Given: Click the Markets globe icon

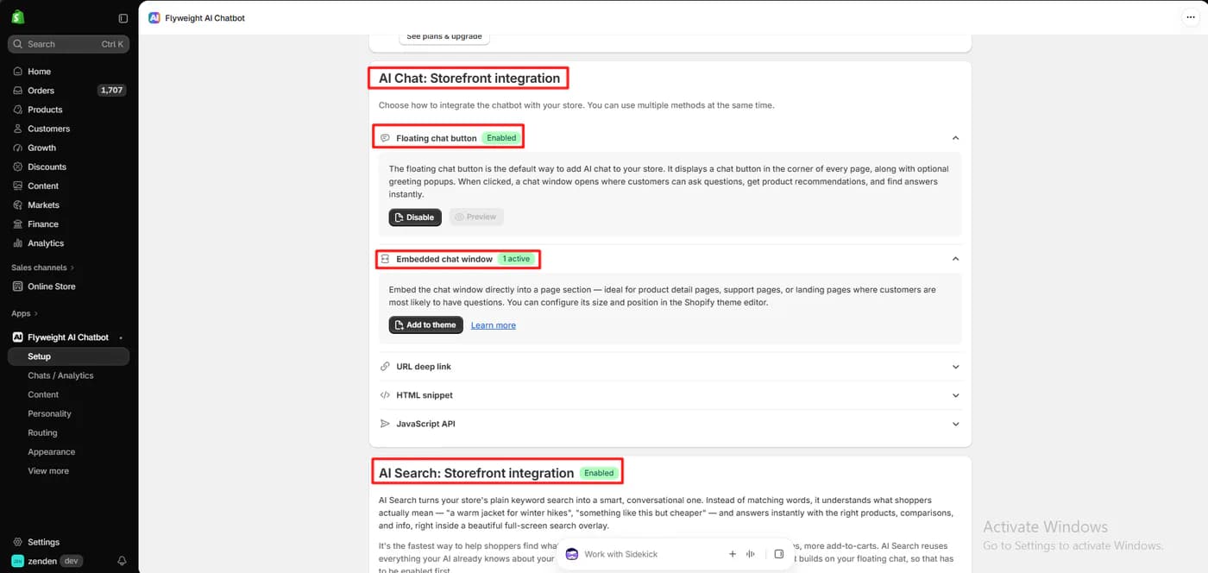Looking at the screenshot, I should pyautogui.click(x=18, y=205).
